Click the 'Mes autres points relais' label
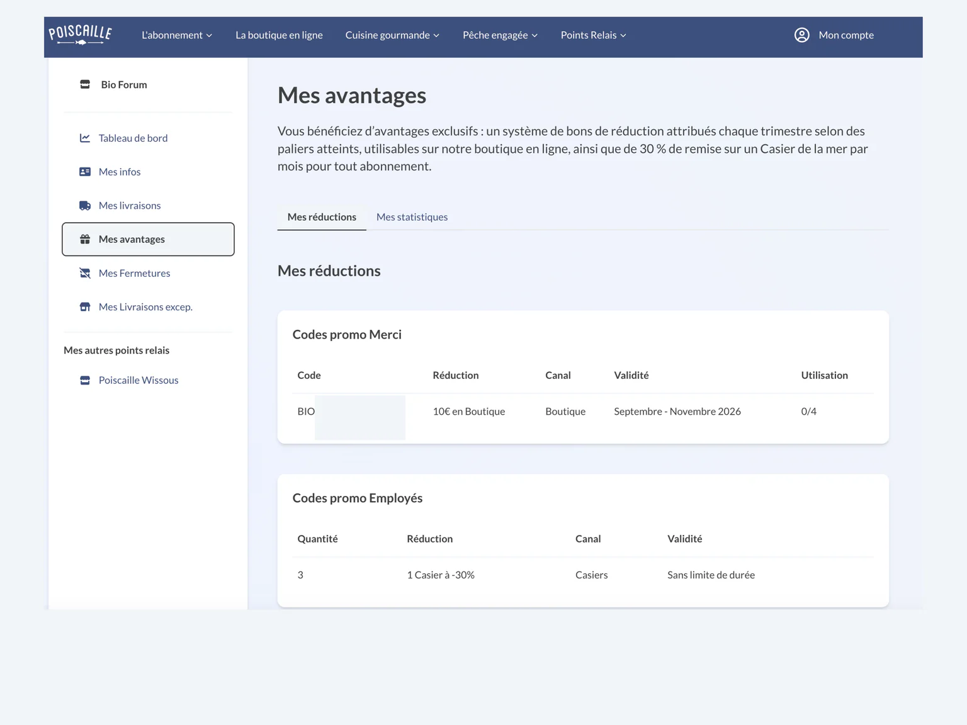The image size is (967, 725). pyautogui.click(x=116, y=351)
